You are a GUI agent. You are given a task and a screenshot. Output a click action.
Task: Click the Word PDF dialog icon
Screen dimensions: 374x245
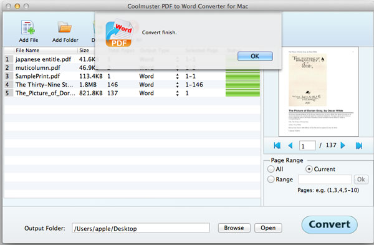pyautogui.click(x=119, y=32)
